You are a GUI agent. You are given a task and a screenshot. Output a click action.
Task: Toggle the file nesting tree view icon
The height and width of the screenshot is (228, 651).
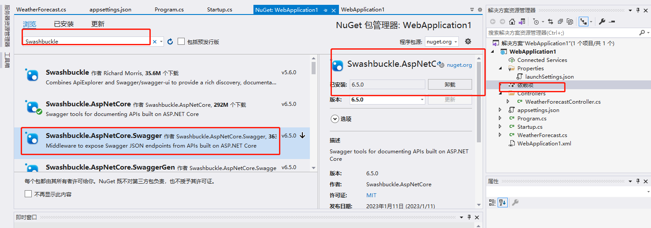point(584,22)
